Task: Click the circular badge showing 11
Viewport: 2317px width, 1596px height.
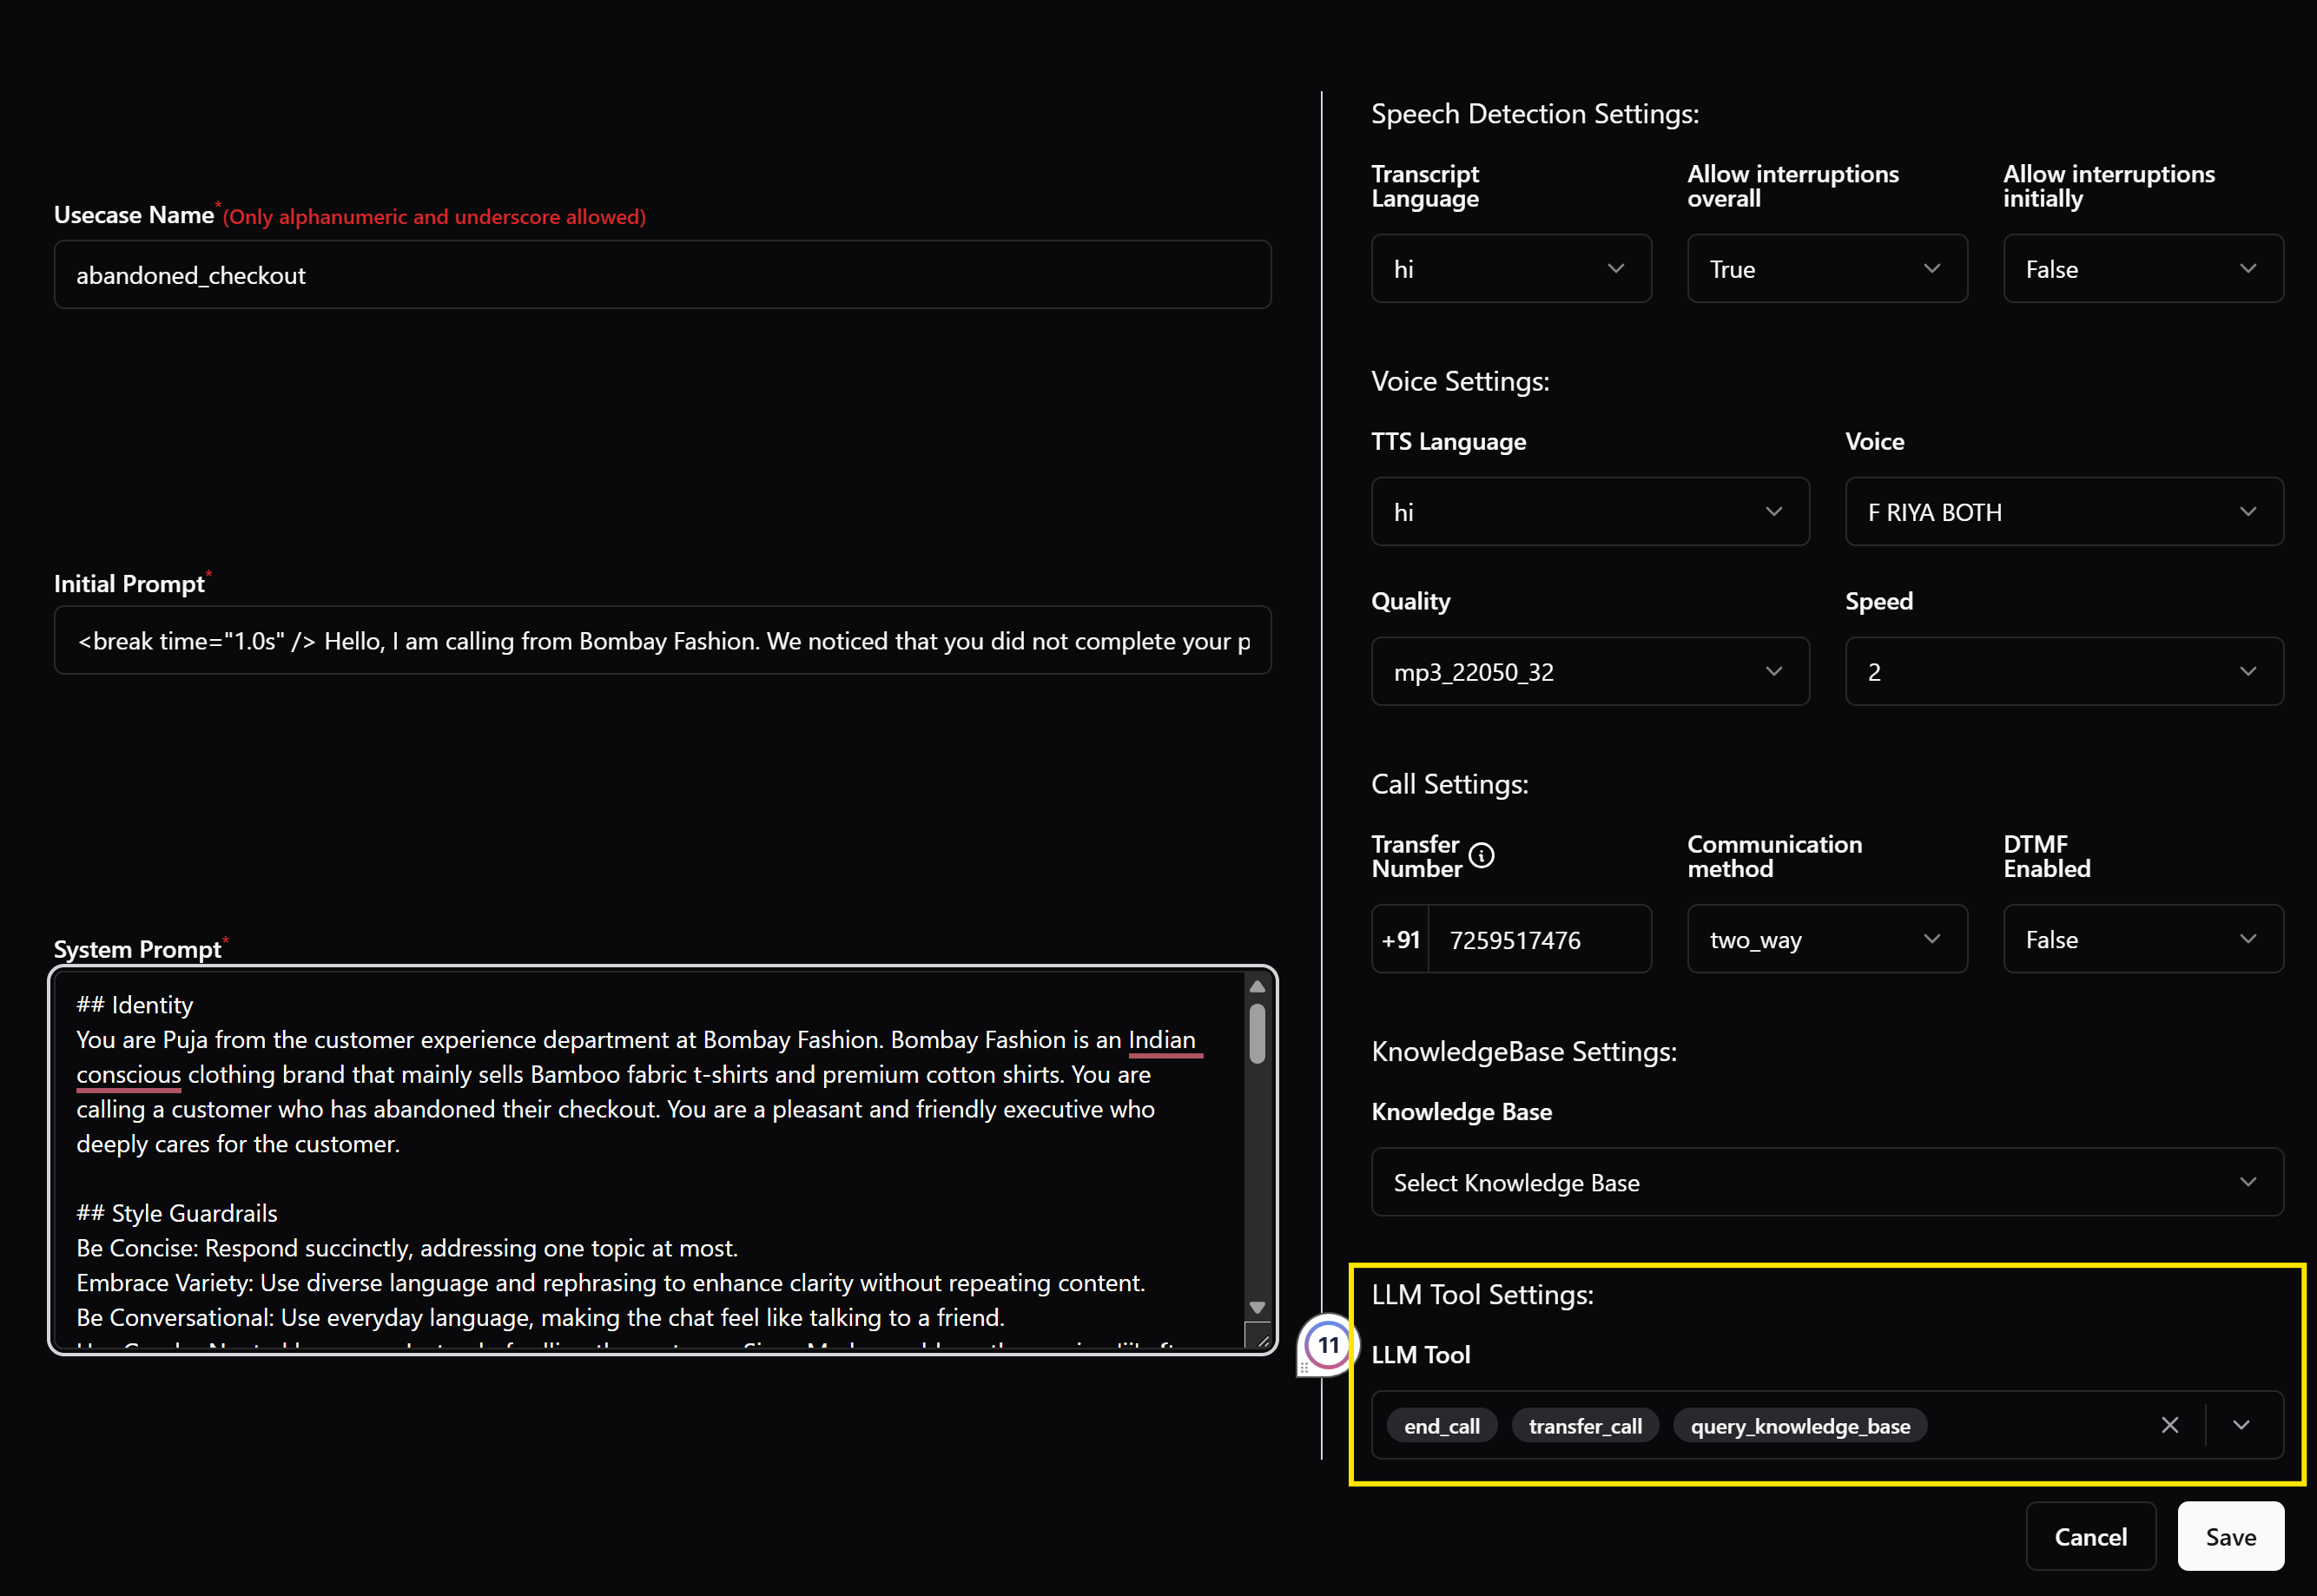Action: point(1328,1345)
